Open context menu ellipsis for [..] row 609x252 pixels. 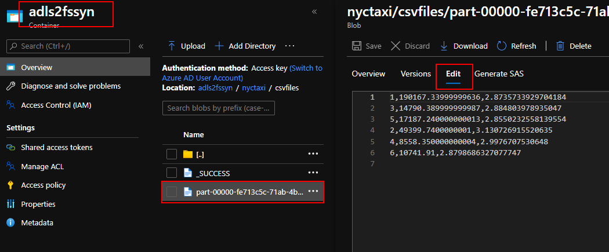click(x=313, y=154)
